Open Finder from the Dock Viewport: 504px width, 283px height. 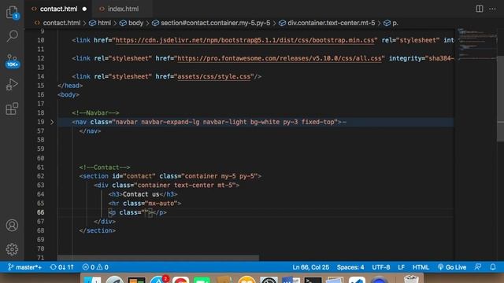coord(93,280)
